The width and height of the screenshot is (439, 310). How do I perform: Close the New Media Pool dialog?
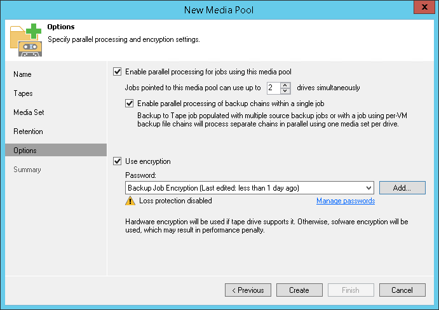(x=424, y=9)
